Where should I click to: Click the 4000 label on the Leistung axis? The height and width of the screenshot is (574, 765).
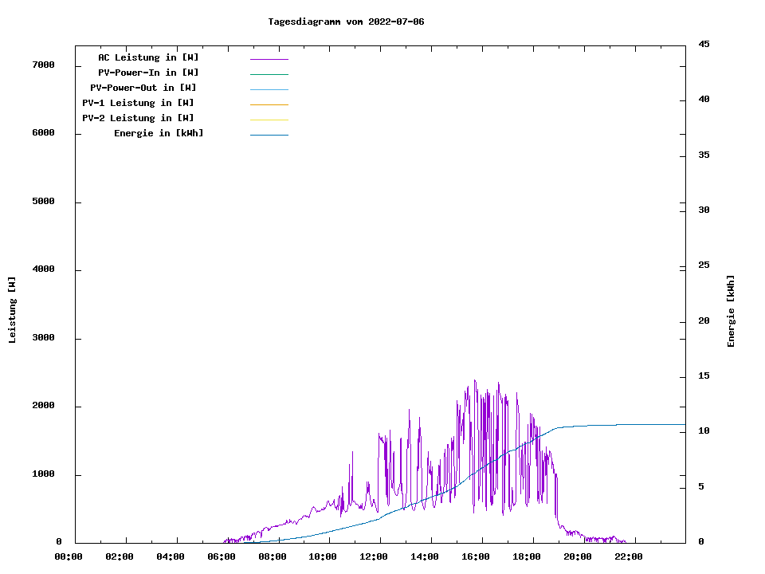43,269
